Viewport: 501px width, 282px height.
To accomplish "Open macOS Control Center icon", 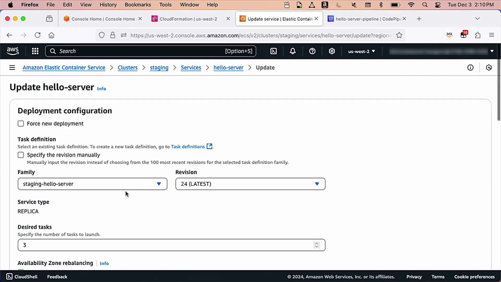I will point(438,5).
